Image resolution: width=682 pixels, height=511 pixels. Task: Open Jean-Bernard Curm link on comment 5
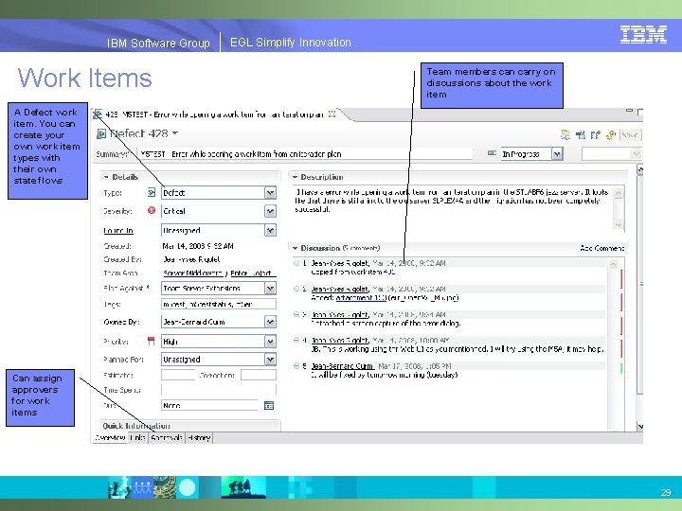point(342,366)
